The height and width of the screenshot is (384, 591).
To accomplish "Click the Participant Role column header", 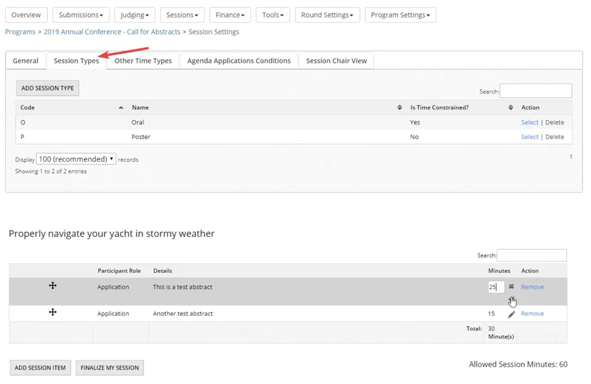I will coord(119,271).
